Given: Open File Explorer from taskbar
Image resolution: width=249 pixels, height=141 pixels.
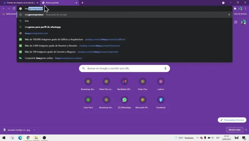Looking at the screenshot, I should 36,138.
